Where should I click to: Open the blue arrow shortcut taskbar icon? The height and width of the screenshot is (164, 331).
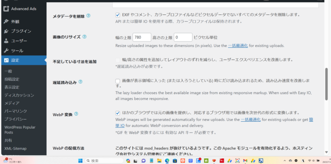261,161
